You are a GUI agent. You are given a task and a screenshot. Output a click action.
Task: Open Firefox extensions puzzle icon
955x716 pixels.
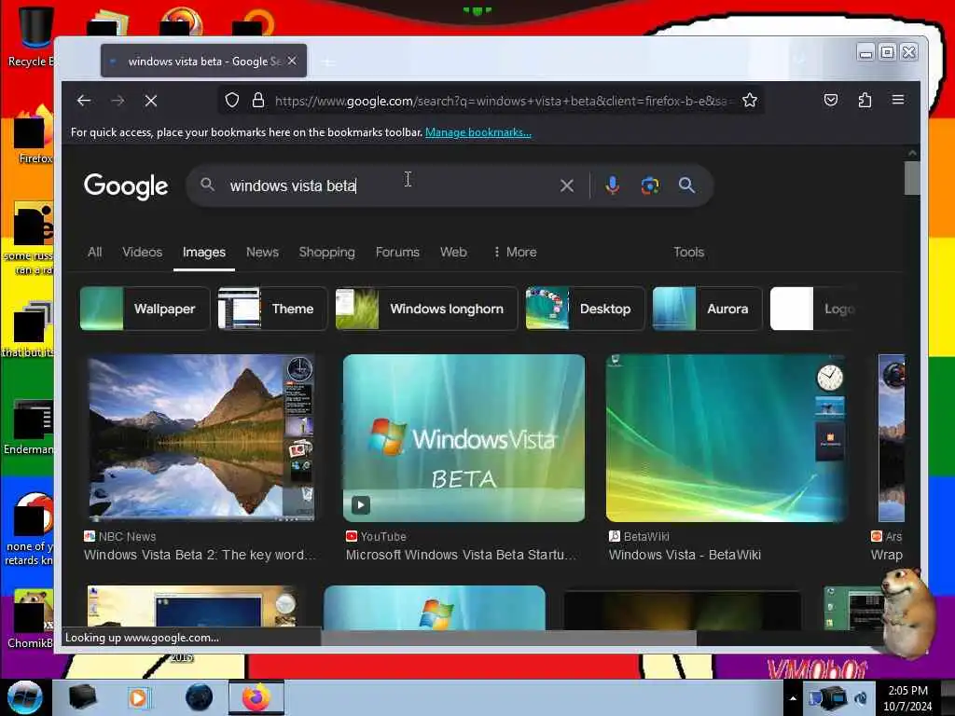(865, 100)
